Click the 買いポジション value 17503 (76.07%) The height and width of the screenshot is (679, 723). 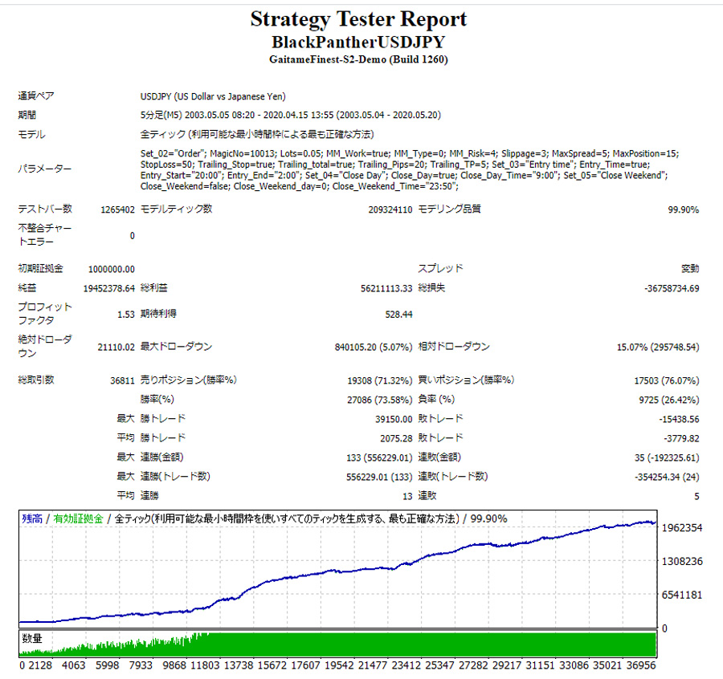pyautogui.click(x=667, y=380)
